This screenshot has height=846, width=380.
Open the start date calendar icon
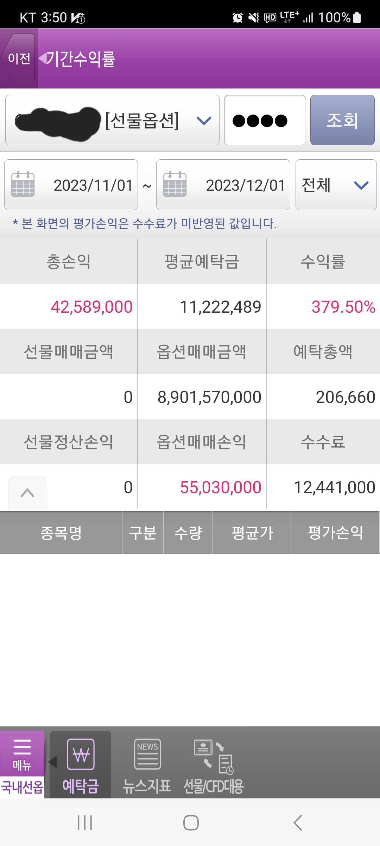pos(23,184)
